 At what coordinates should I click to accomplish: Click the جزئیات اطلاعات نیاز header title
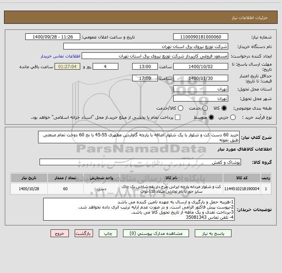point(250,18)
